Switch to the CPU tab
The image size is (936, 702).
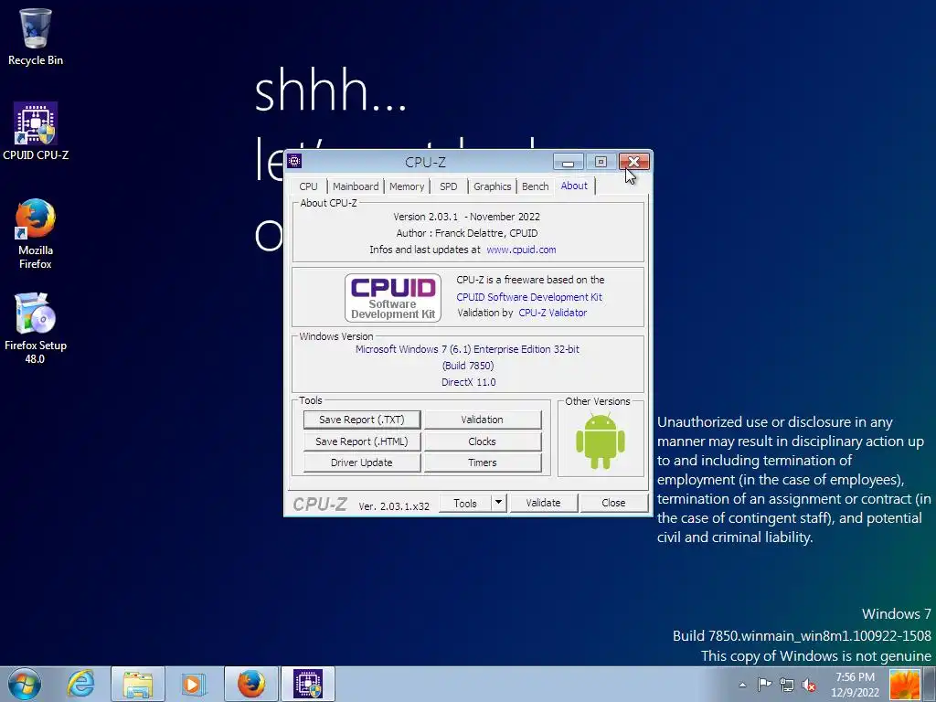click(x=309, y=186)
